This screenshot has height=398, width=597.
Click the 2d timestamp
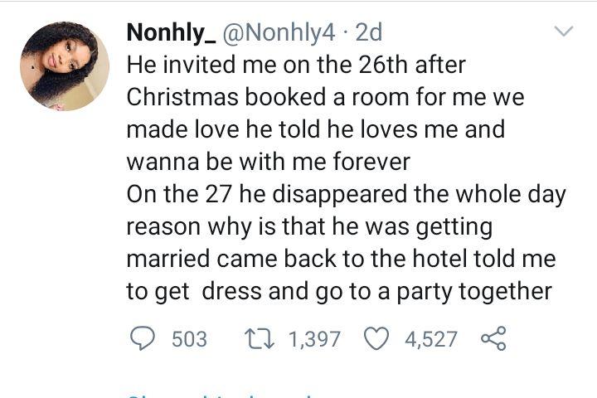368,33
